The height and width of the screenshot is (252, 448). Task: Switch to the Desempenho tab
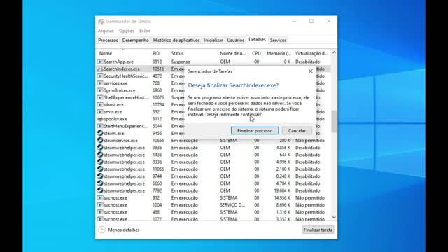pyautogui.click(x=135, y=41)
